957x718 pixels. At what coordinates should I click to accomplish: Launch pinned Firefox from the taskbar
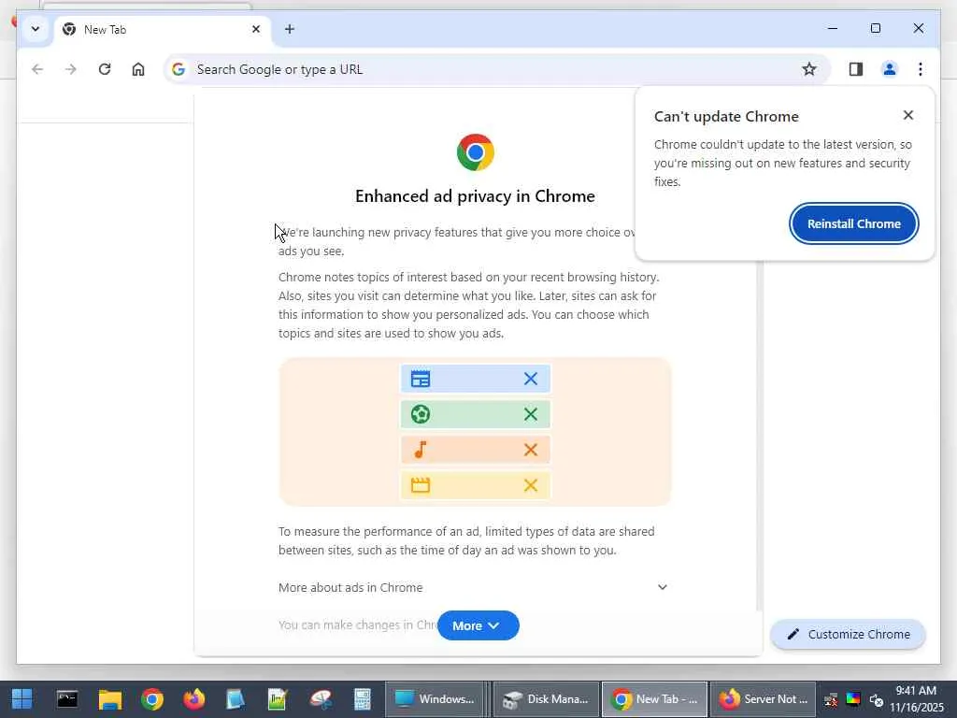[x=194, y=699]
